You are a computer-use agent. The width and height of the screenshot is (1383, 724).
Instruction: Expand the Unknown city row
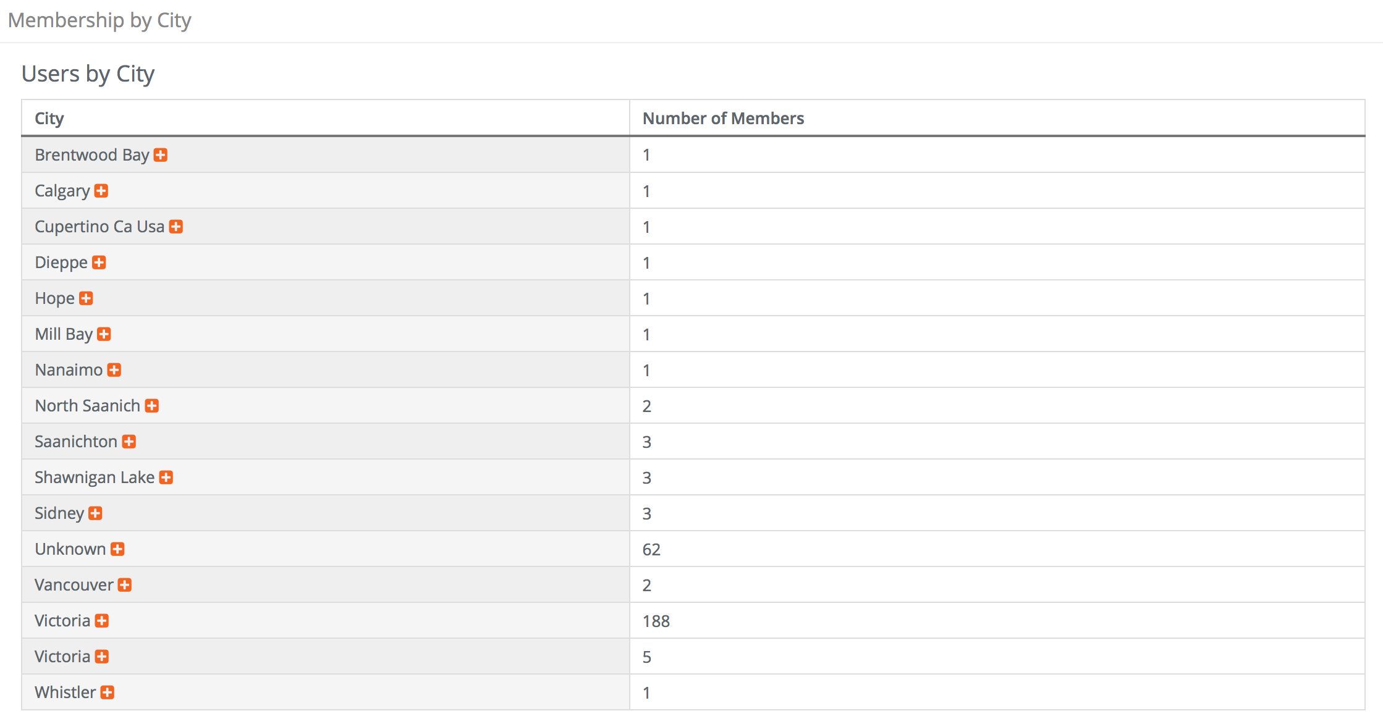click(117, 549)
